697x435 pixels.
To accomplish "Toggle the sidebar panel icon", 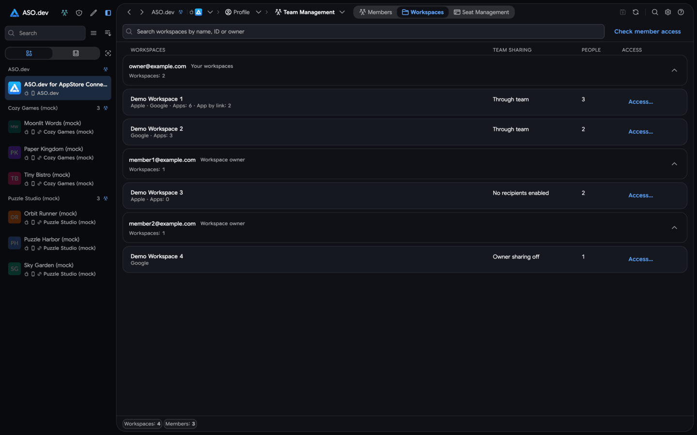I will click(x=108, y=13).
